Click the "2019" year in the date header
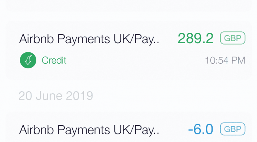Image resolution: width=257 pixels, height=142 pixels. click(x=80, y=96)
